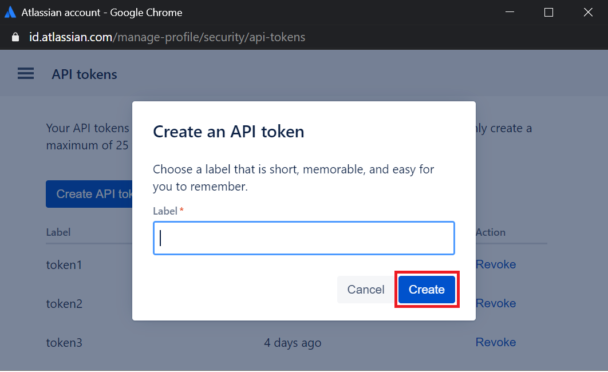Revoke token3
608x372 pixels.
[496, 342]
